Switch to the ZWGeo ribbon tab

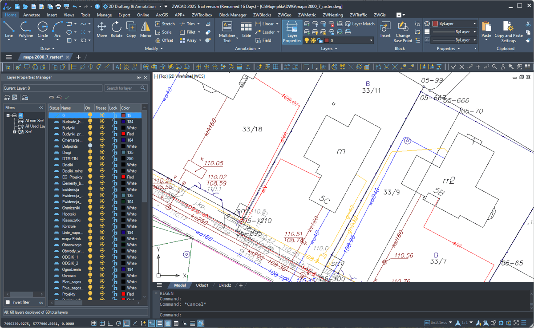pyautogui.click(x=284, y=15)
